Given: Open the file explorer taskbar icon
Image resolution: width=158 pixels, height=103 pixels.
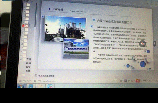Looking at the screenshot, I should (40, 86).
